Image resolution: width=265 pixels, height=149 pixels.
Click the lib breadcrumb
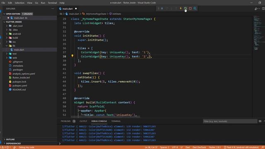tap(61, 14)
